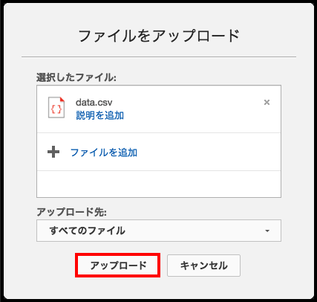Click the 選択したファイル: label
The image size is (317, 302).
[x=76, y=77]
